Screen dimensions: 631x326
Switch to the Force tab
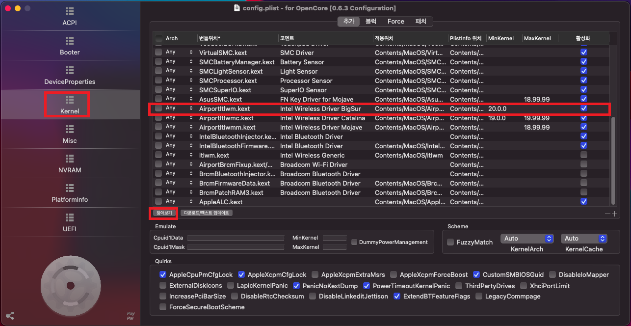[395, 21]
